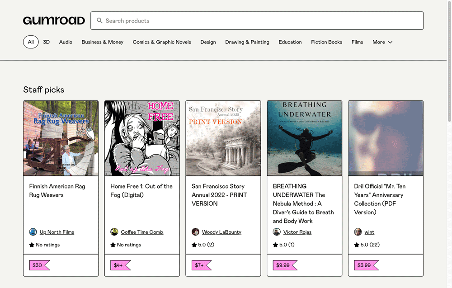
Task: Click Coffee Time Comix avatar icon
Action: point(114,232)
